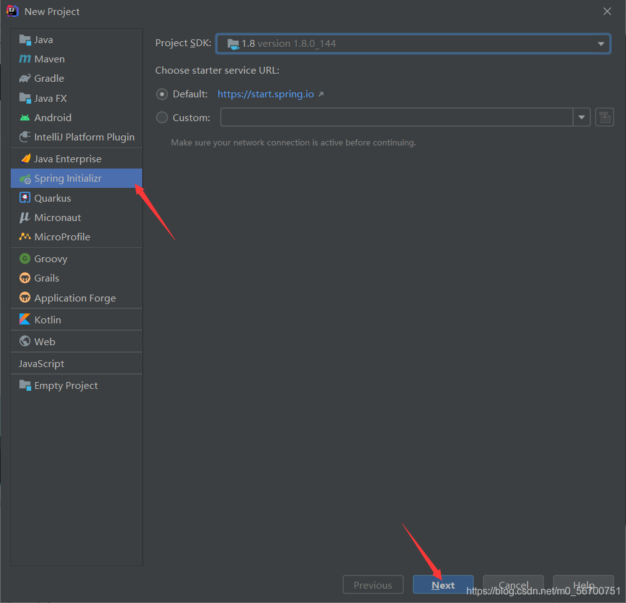Viewport: 626px width, 603px height.
Task: Pick the Java Enterprise list label
Action: pyautogui.click(x=68, y=159)
